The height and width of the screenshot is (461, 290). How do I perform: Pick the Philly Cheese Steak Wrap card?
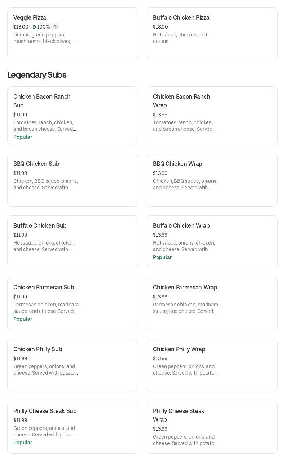(212, 427)
